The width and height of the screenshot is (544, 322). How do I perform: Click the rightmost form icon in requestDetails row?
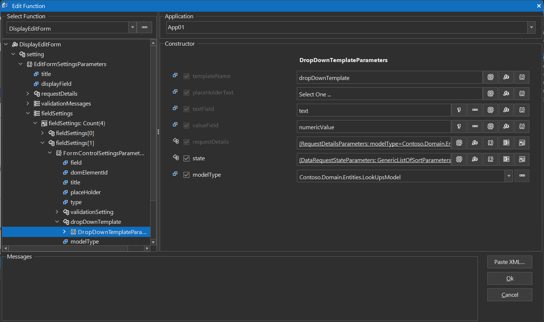(522, 143)
